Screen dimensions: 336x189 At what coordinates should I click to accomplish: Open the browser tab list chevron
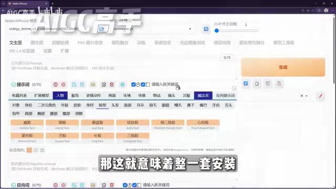coord(4,4)
